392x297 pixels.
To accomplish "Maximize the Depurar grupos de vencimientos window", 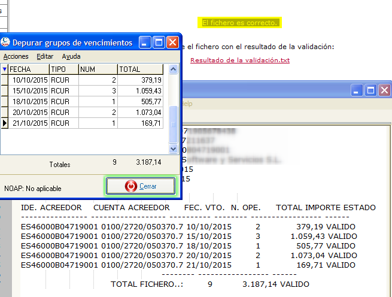I will [159, 43].
